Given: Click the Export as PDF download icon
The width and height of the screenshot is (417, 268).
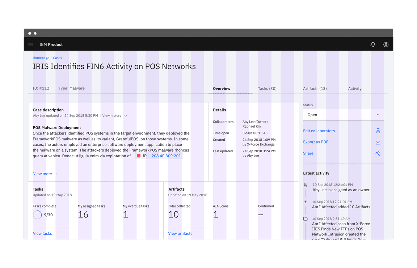Looking at the screenshot, I should 378,142.
